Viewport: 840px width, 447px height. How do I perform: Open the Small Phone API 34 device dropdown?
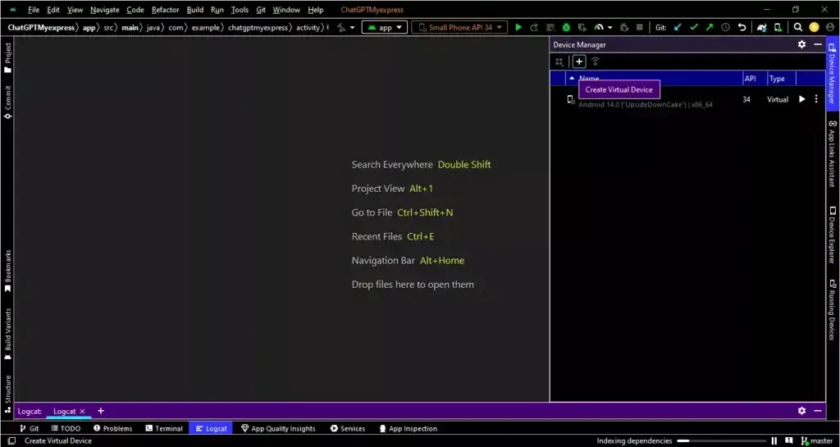459,27
